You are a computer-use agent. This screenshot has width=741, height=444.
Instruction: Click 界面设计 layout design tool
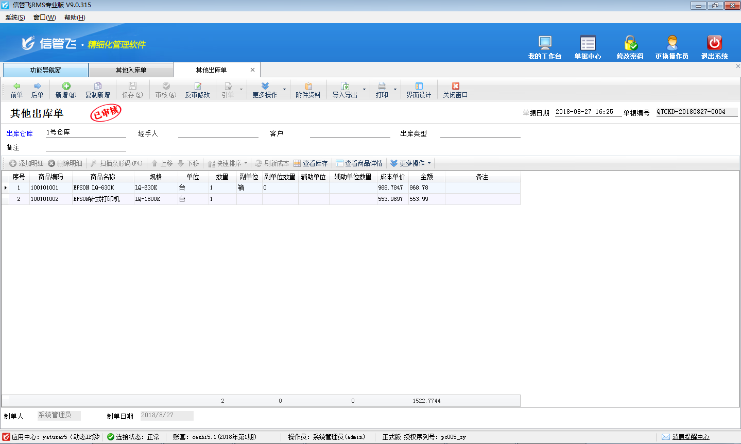coord(419,90)
